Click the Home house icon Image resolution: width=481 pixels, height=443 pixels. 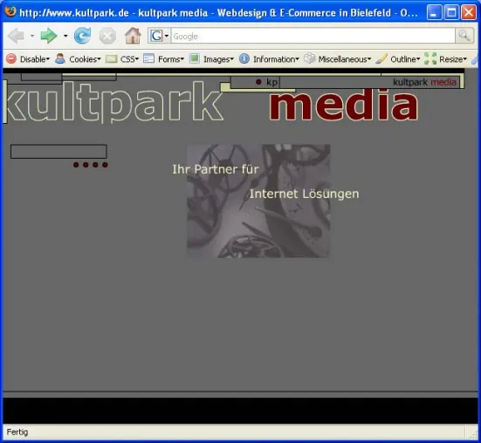[x=133, y=36]
